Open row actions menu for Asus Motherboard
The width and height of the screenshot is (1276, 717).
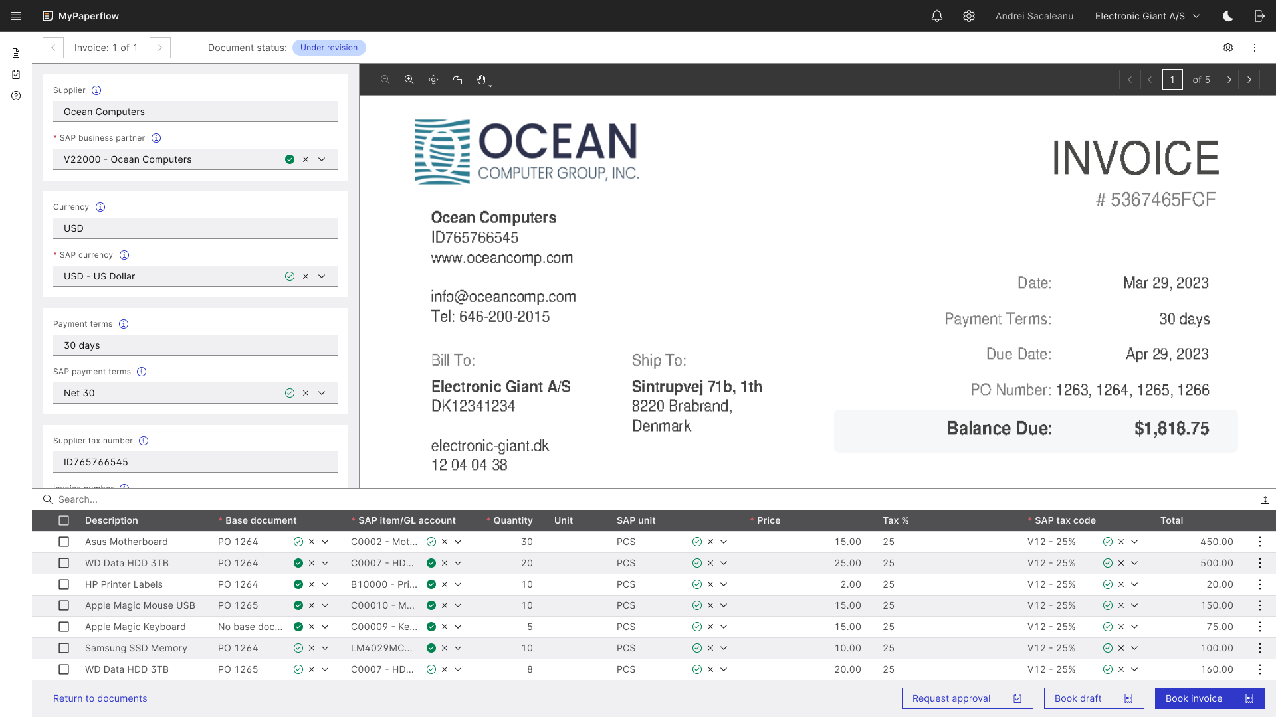pyautogui.click(x=1260, y=542)
